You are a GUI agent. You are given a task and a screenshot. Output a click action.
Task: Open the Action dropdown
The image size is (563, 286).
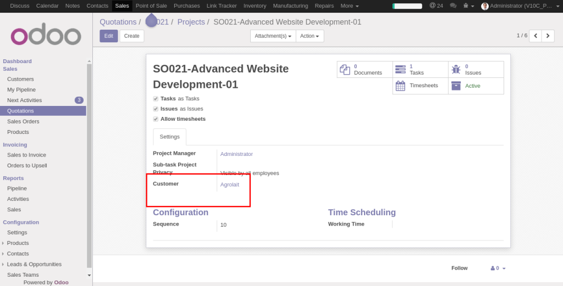click(x=310, y=36)
